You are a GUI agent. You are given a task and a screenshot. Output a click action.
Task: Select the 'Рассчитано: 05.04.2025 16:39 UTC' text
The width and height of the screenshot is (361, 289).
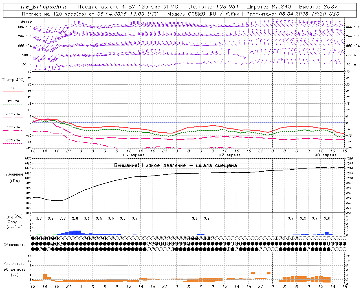point(293,14)
